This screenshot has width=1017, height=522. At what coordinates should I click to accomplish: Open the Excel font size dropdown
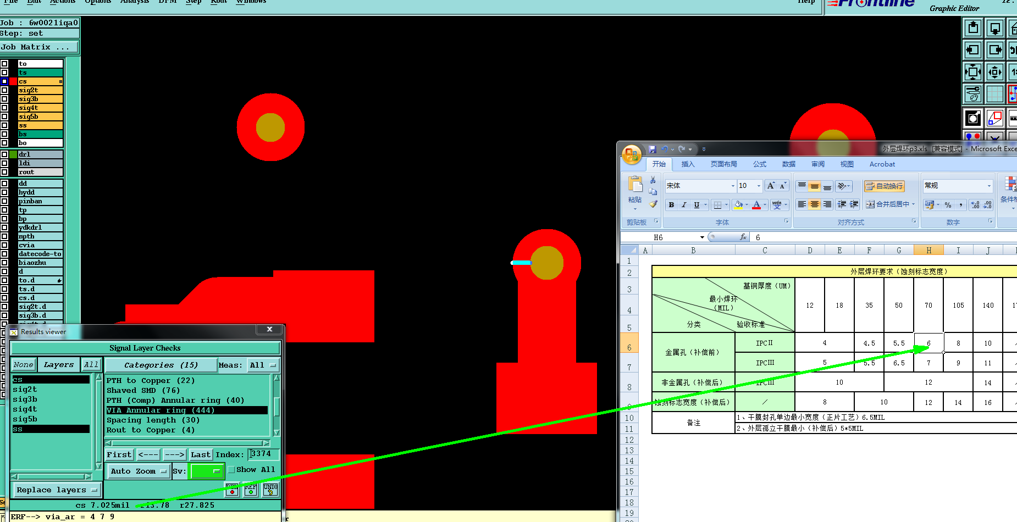pos(759,186)
